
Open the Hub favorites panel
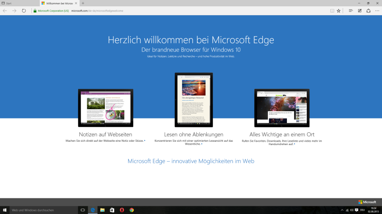pos(351,11)
